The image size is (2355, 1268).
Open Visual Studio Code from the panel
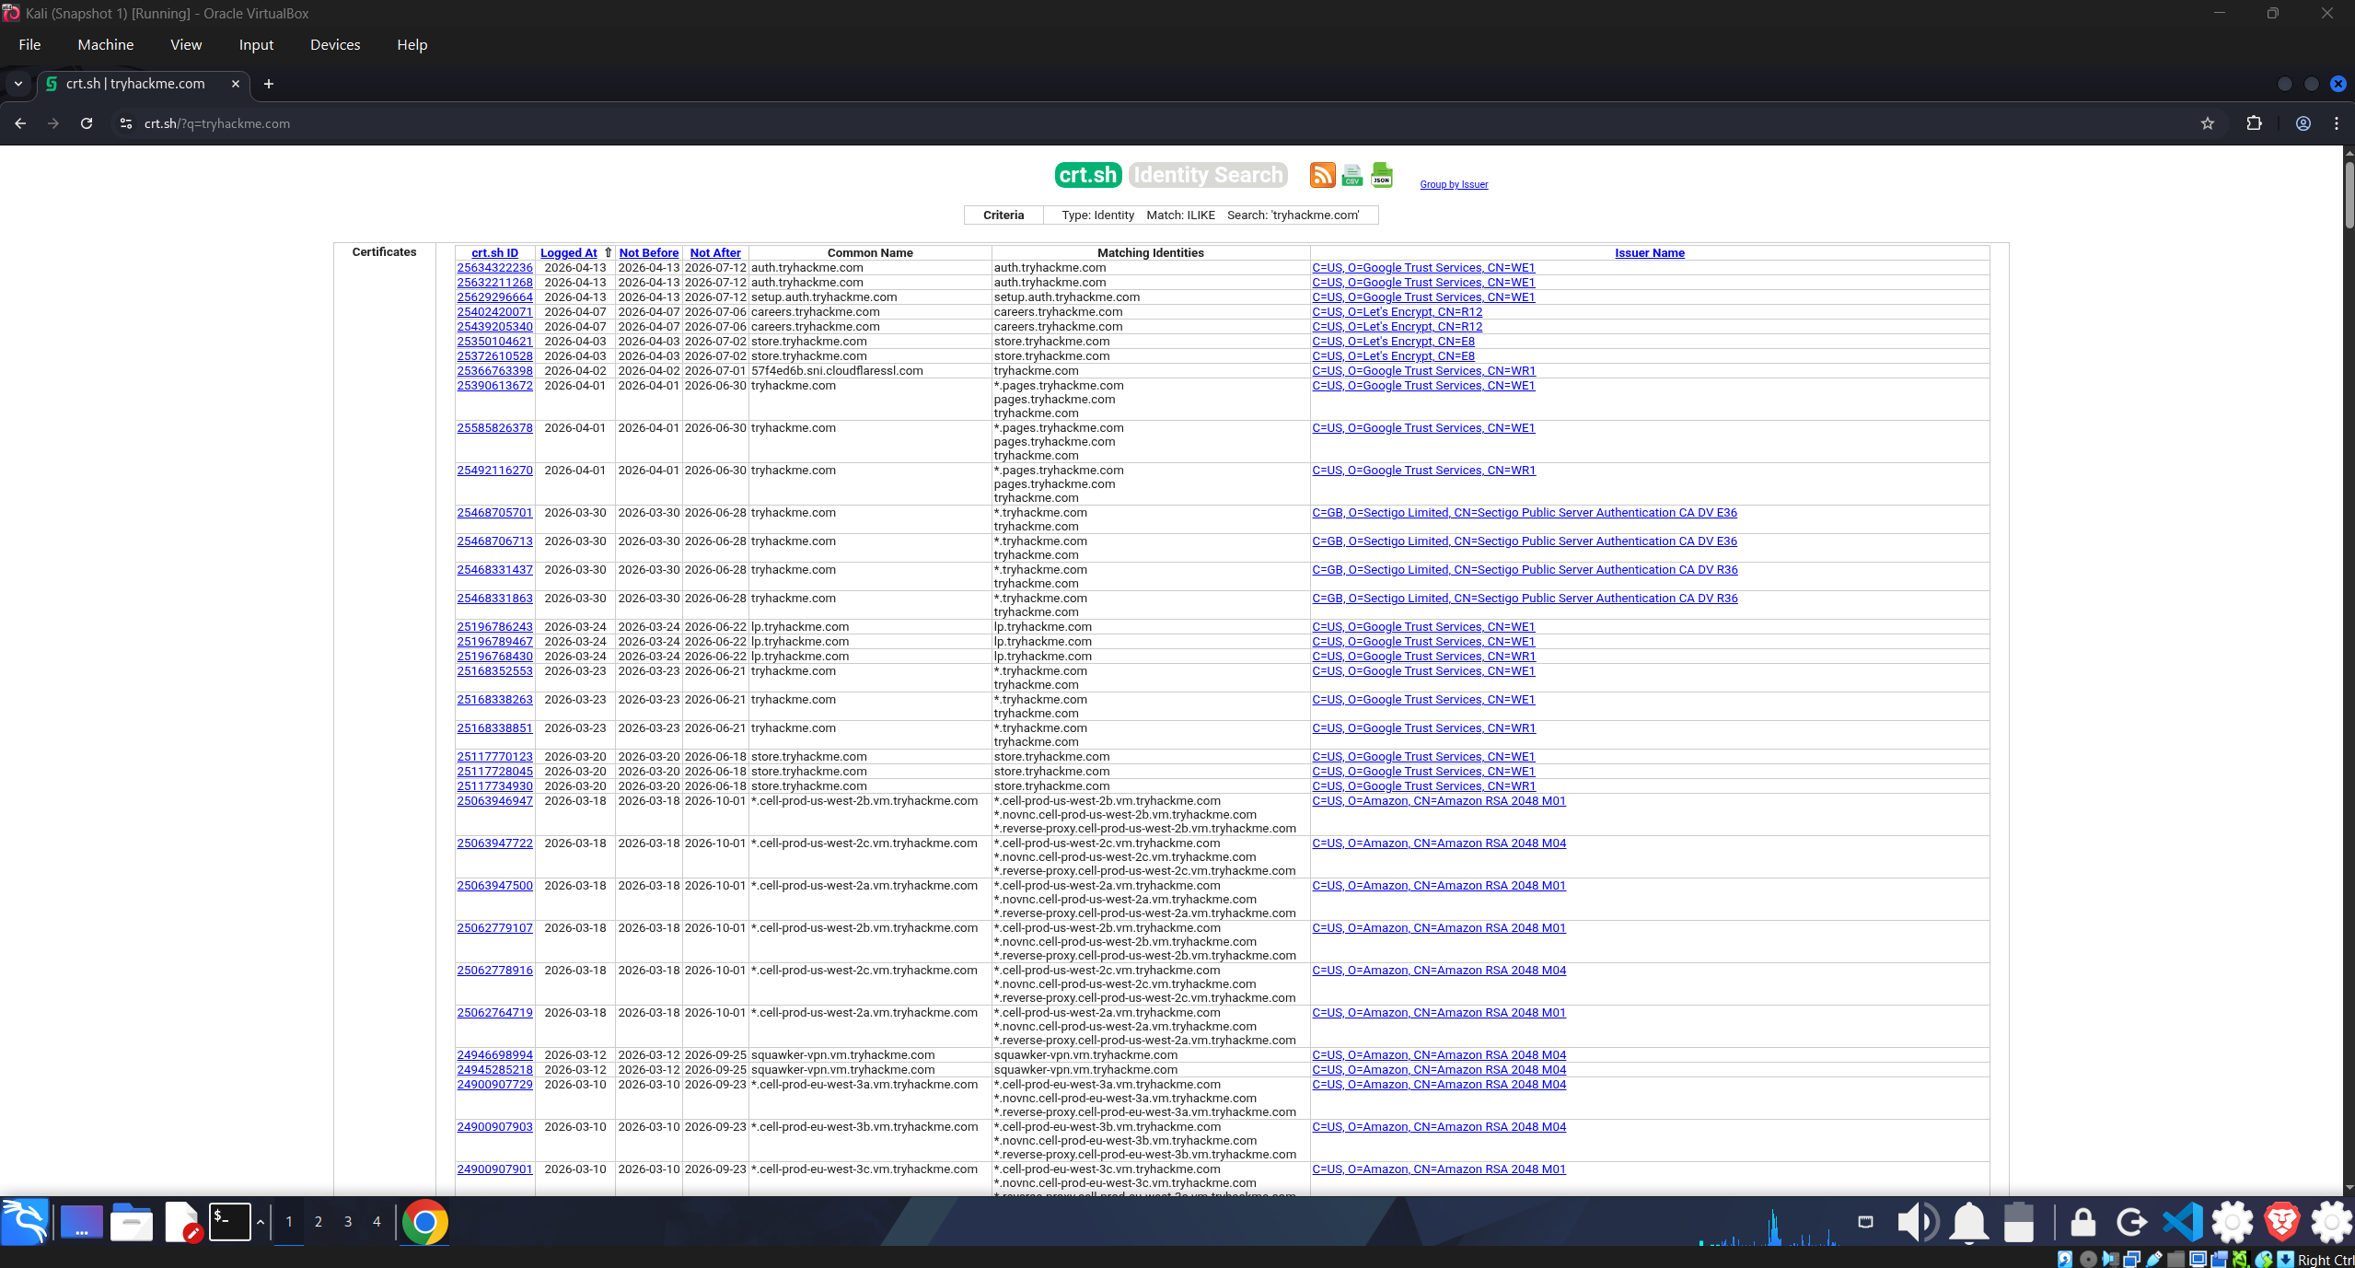pos(2182,1222)
